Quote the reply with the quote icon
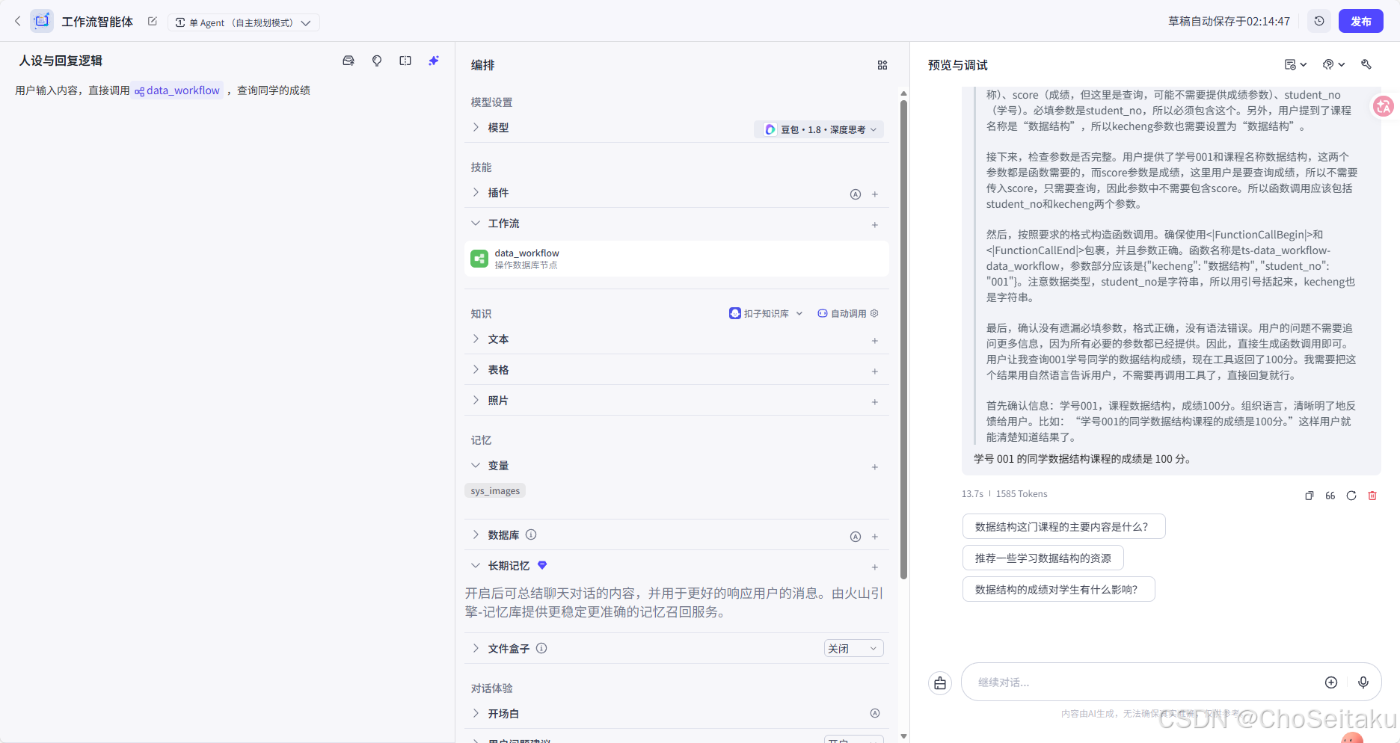The height and width of the screenshot is (743, 1400). click(1330, 496)
